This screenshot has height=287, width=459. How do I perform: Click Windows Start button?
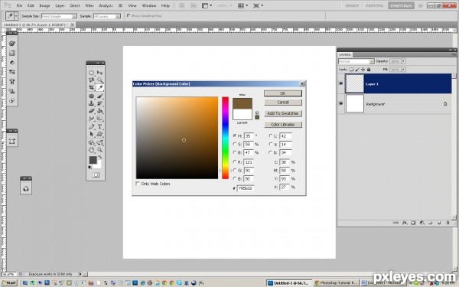tap(9, 282)
